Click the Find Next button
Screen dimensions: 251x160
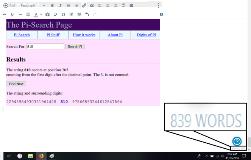coord(16,84)
